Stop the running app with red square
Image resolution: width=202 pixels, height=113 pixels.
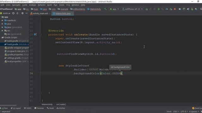tap(175, 9)
